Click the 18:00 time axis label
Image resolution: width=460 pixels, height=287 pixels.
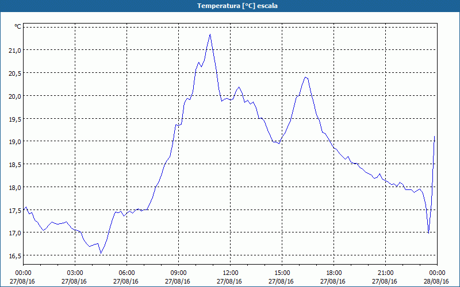(x=333, y=273)
